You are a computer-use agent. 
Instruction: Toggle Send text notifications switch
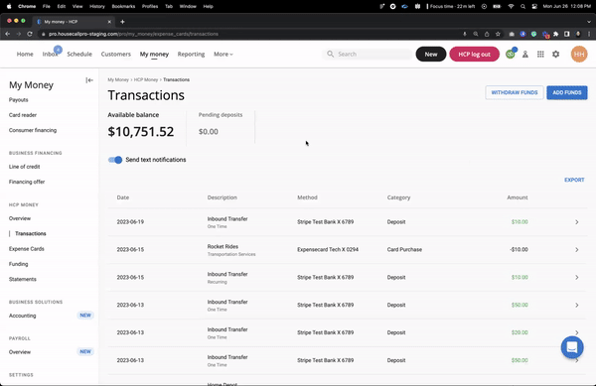tap(115, 160)
